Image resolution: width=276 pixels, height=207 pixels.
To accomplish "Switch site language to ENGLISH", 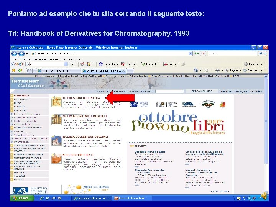I will 227,92.
